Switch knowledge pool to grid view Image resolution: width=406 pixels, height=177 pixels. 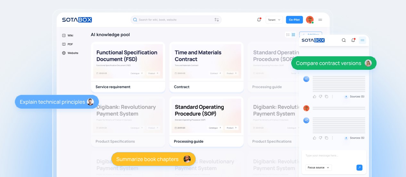pos(294,35)
